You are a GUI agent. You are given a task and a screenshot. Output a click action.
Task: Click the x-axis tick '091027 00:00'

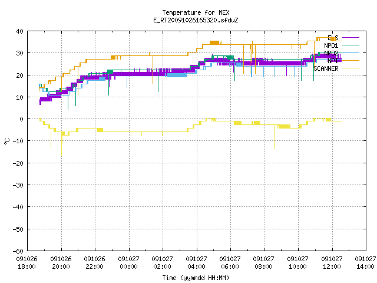click(129, 263)
